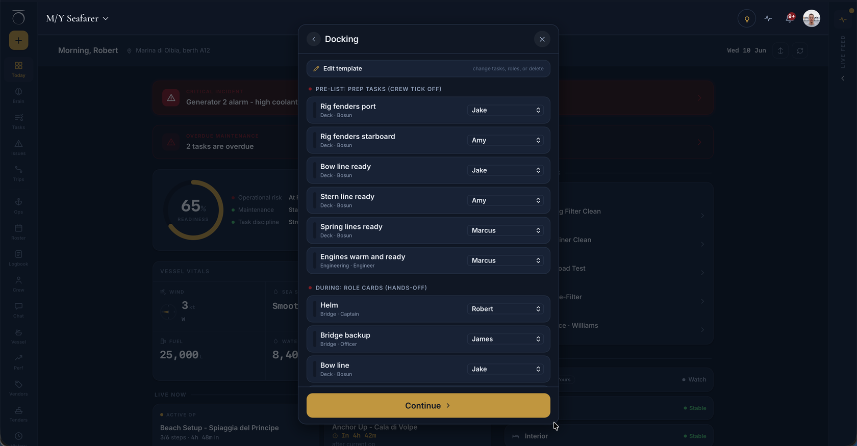This screenshot has width=857, height=446.
Task: Go back using the Docking dialog arrow
Action: pyautogui.click(x=314, y=39)
